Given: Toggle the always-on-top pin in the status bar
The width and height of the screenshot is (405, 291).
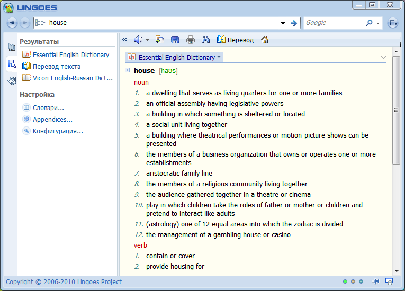Looking at the screenshot, I should (x=376, y=281).
